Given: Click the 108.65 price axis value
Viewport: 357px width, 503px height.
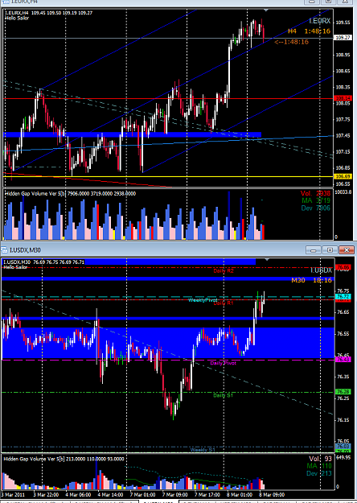Looking at the screenshot, I should 343,71.
